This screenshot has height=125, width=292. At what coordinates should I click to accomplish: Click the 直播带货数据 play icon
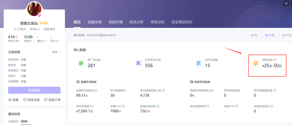coord(78,82)
